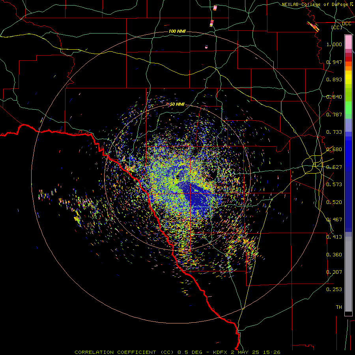Pick the lavender color bar segment
Screen dimensions: 355x355
[x=348, y=125]
